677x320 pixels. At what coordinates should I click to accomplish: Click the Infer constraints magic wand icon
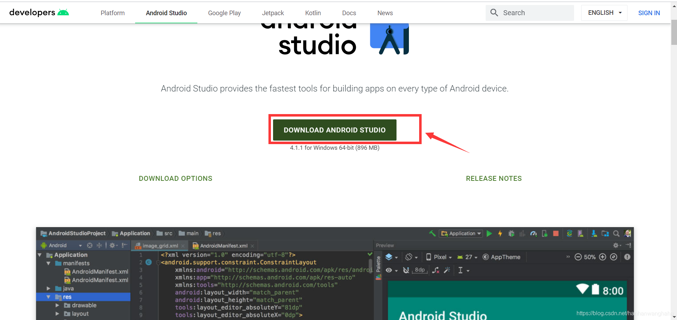point(447,270)
